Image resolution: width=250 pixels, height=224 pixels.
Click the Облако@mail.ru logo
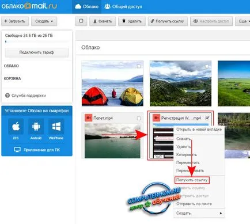tap(29, 6)
